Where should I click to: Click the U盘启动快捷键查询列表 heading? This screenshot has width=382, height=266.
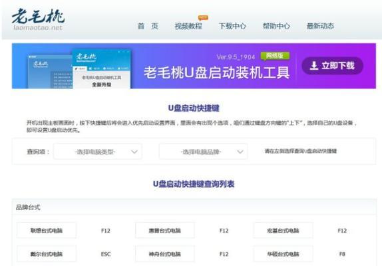point(194,184)
